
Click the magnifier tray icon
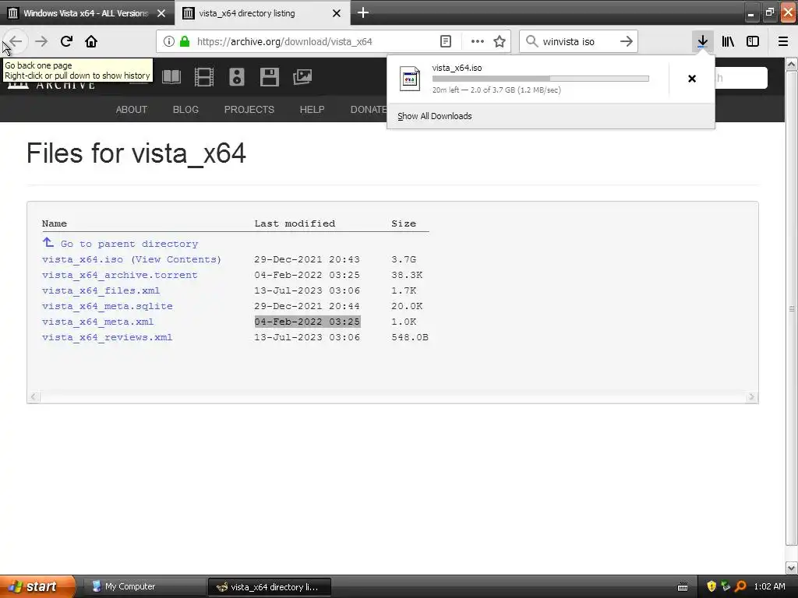click(741, 586)
